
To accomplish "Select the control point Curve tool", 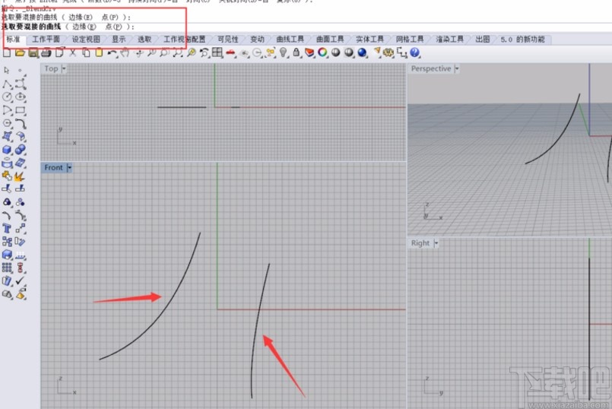I will click(21, 84).
